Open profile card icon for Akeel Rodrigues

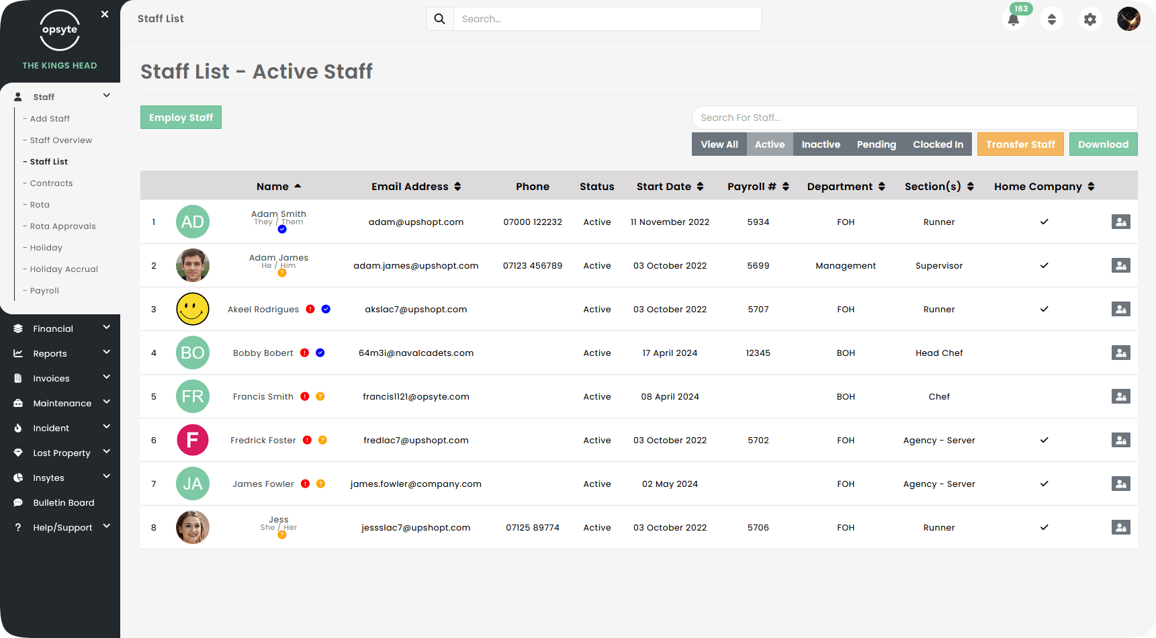1120,309
